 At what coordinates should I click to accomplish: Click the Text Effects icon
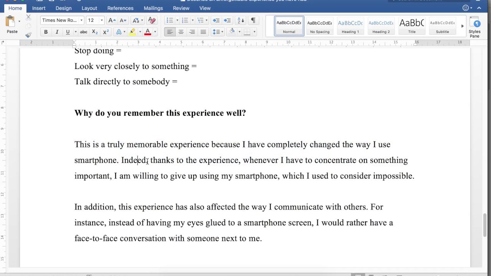click(119, 32)
